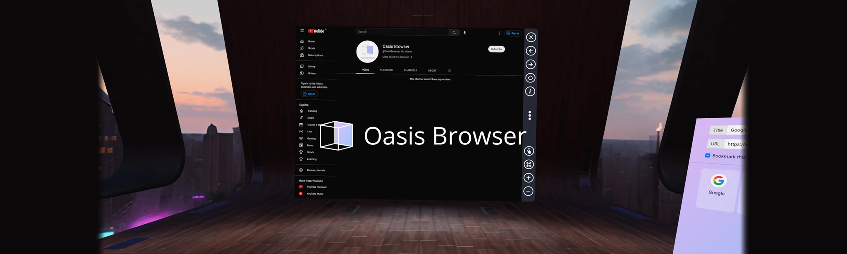Reload the page with refresh icon
Image resolution: width=847 pixels, height=254 pixels.
(530, 78)
